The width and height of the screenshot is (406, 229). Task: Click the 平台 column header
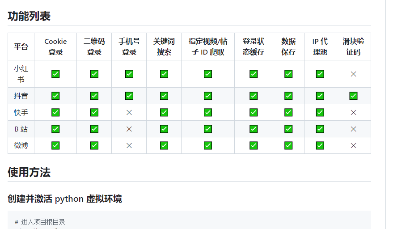click(21, 47)
